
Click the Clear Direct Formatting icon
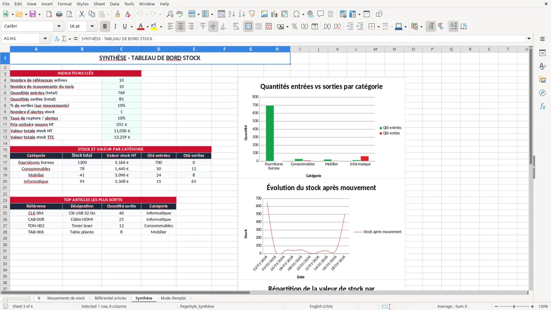tap(127, 14)
